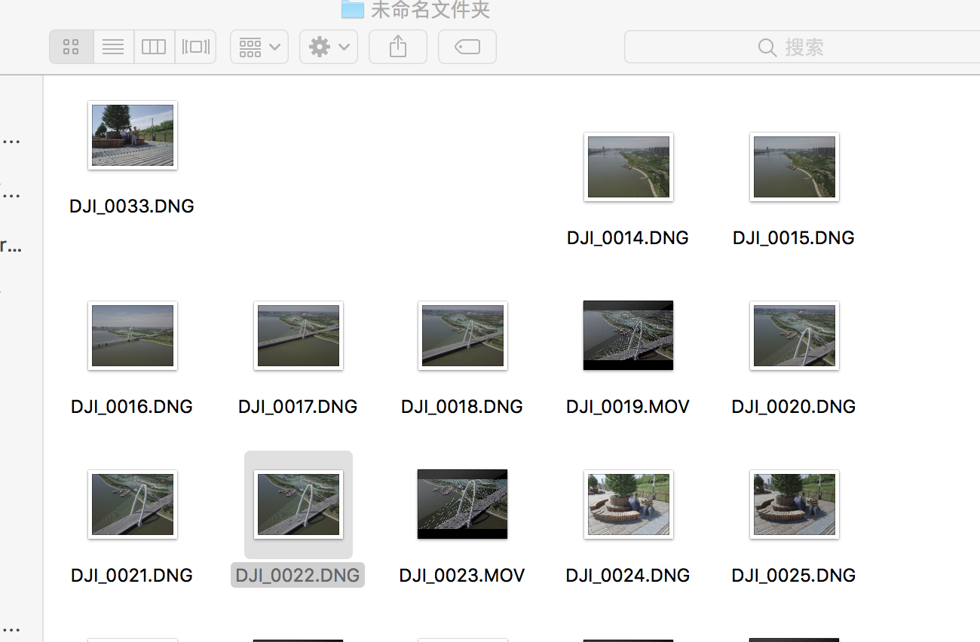The width and height of the screenshot is (980, 642).
Task: Switch to column view mode
Action: tap(154, 47)
